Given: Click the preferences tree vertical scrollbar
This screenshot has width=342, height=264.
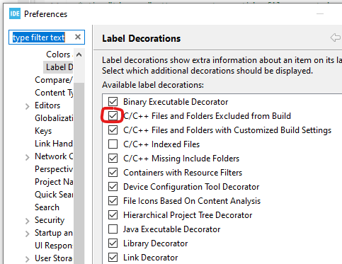Looking at the screenshot, I should click(x=79, y=173).
